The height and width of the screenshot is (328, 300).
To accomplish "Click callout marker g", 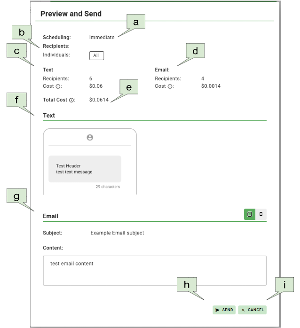I will [16, 196].
